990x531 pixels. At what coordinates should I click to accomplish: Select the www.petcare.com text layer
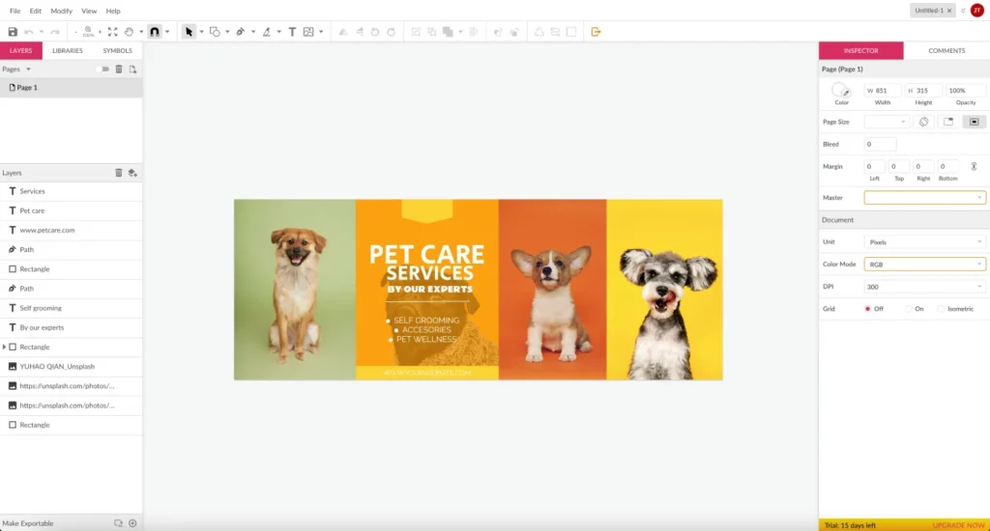click(x=71, y=230)
